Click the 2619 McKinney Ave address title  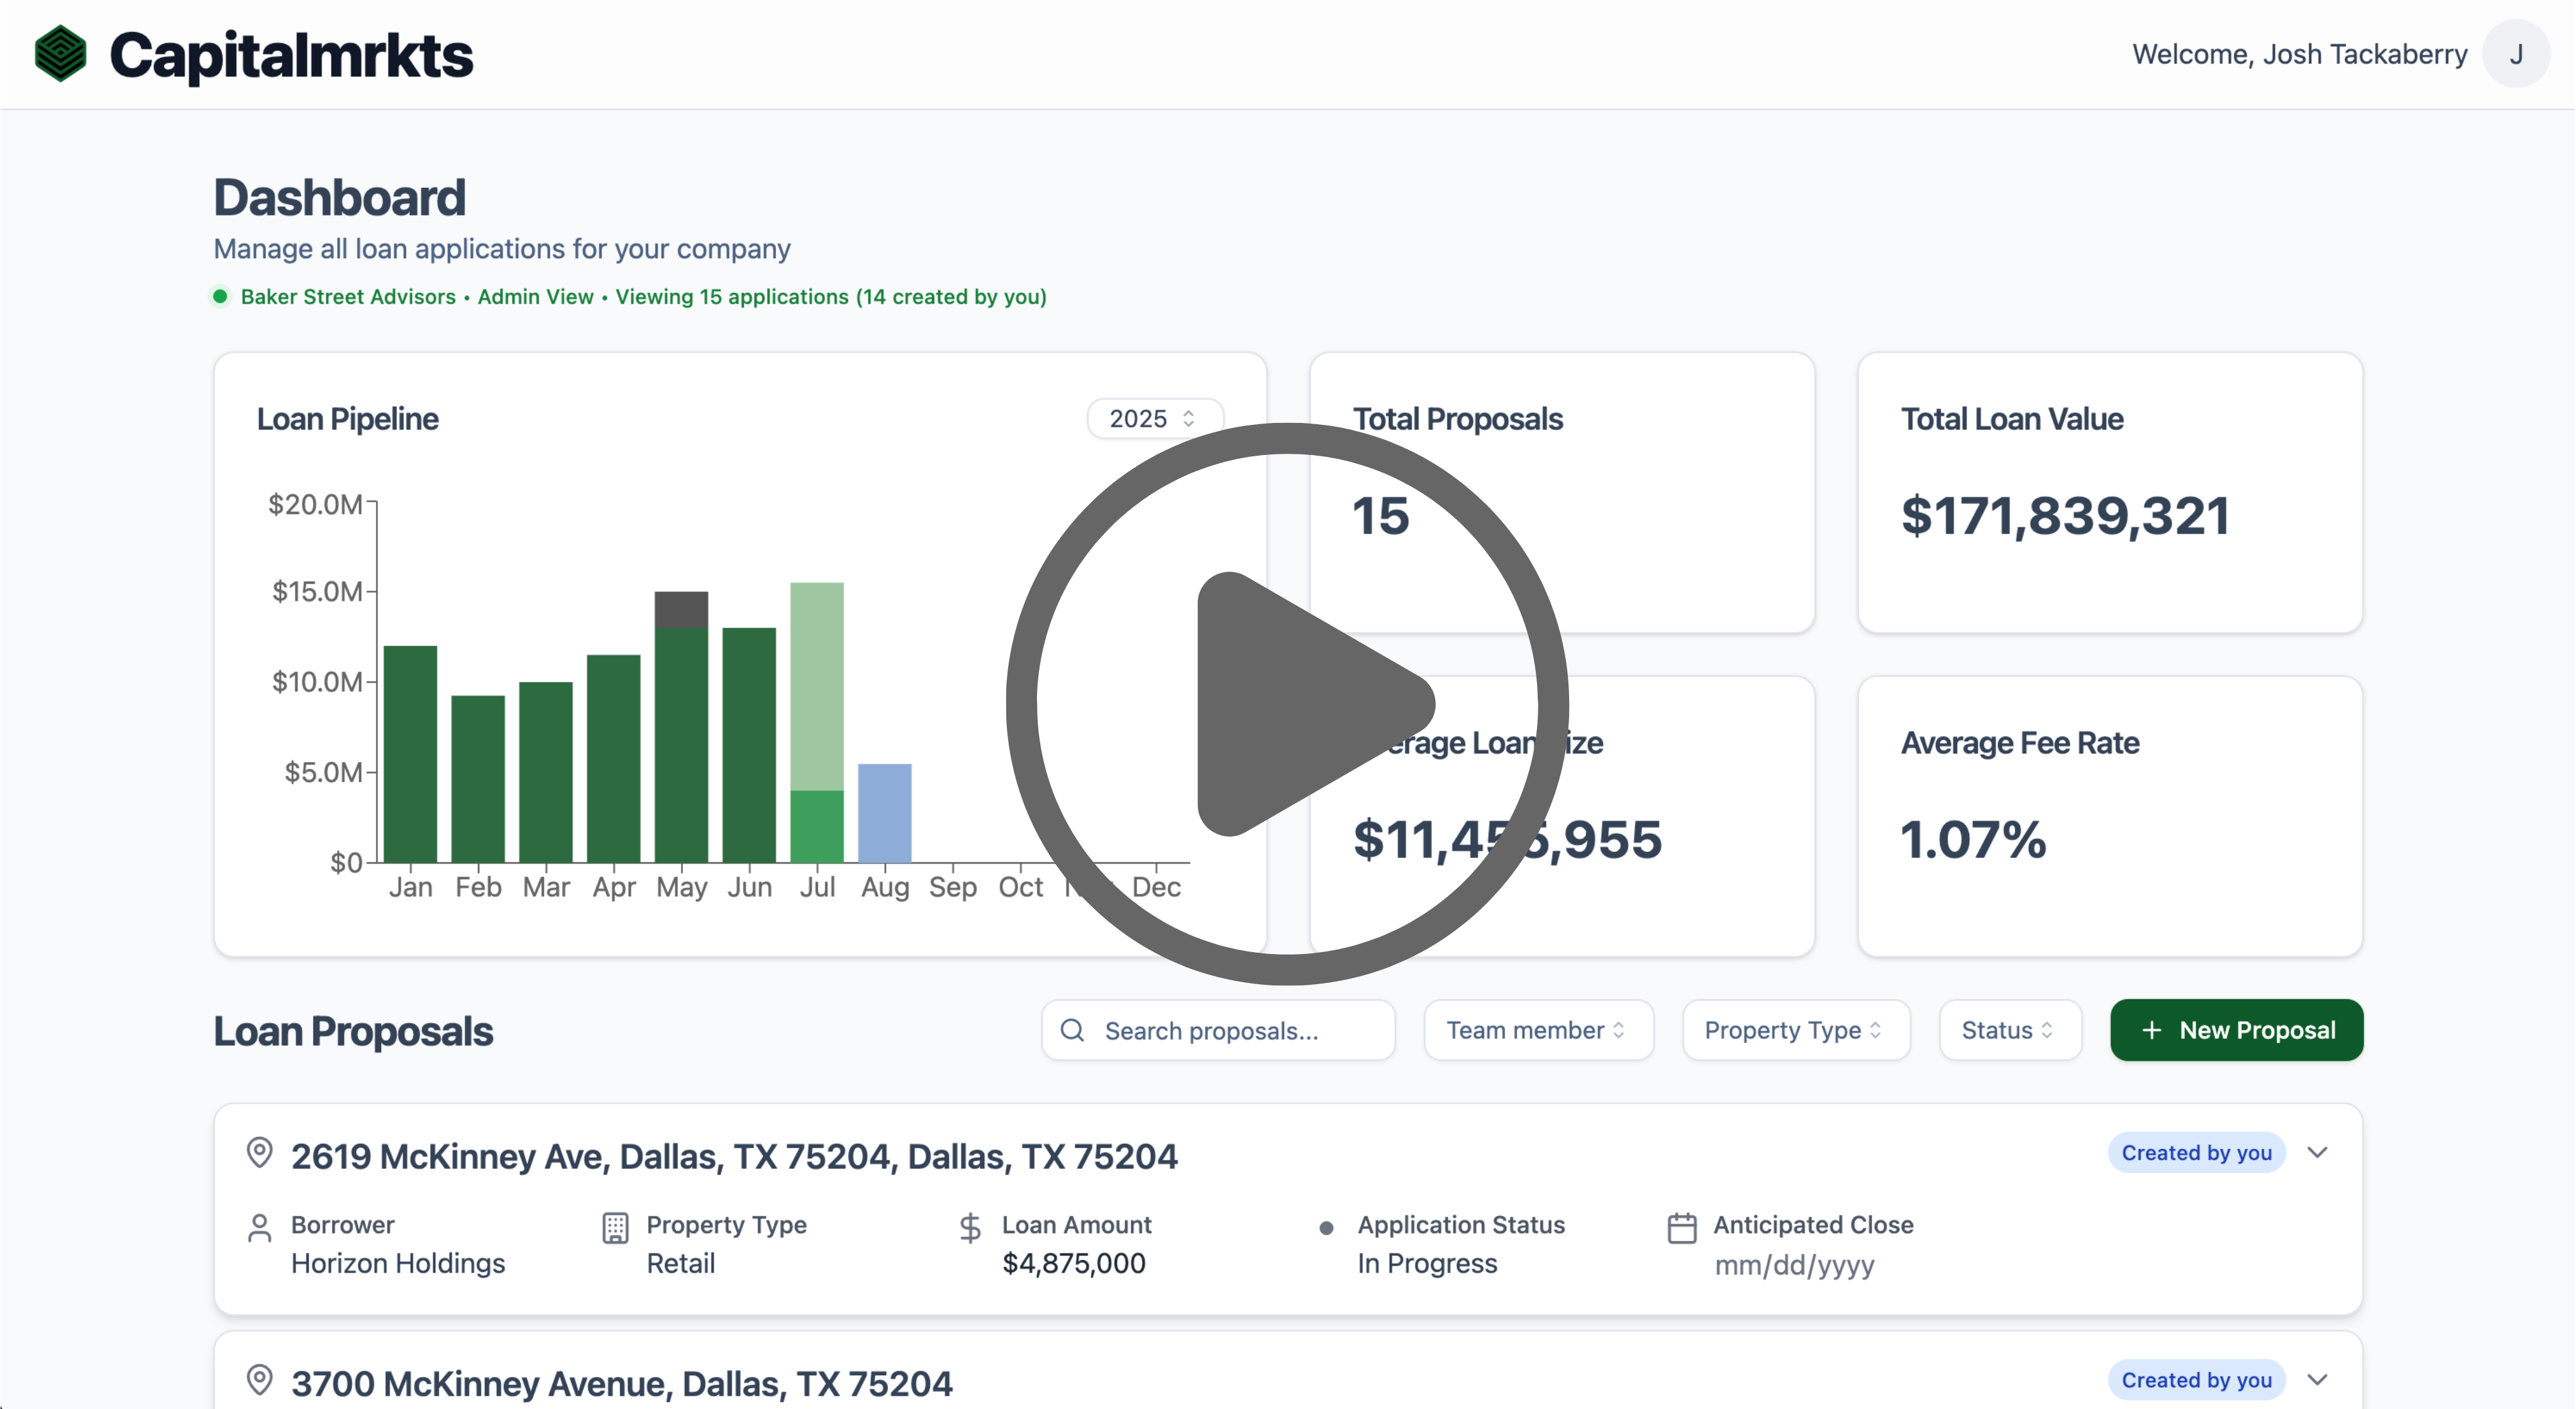point(734,1156)
